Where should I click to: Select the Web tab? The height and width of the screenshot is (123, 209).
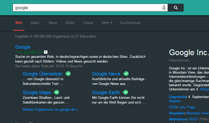coord(19,23)
